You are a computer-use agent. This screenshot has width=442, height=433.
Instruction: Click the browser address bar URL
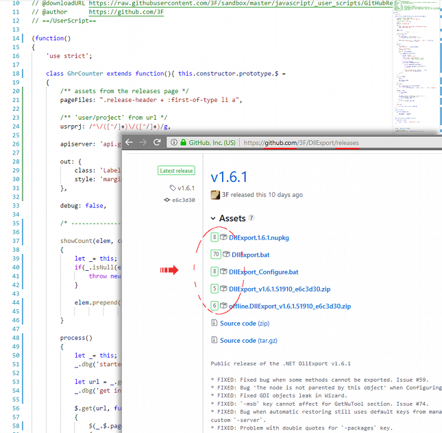301,143
